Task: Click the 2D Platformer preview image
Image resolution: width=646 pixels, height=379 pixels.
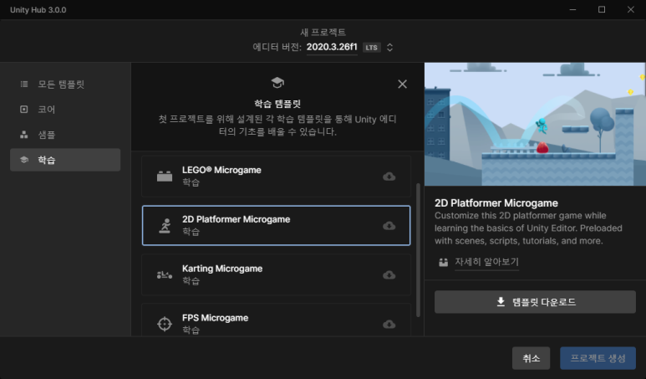Action: (535, 124)
